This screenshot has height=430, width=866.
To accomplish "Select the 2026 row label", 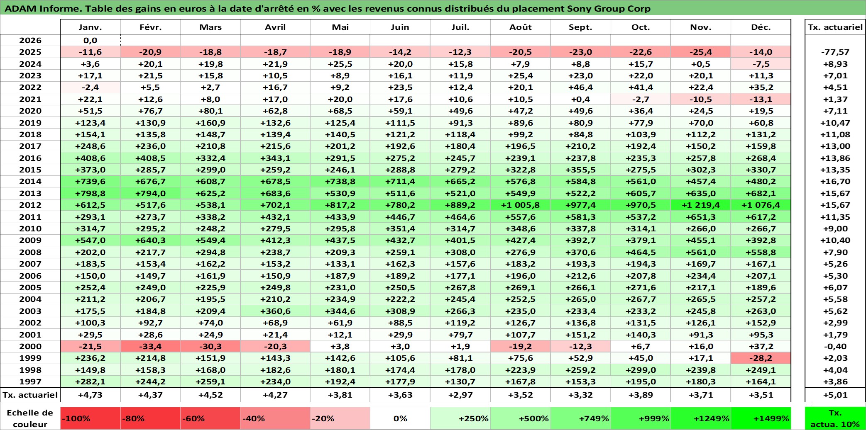I will [x=30, y=40].
